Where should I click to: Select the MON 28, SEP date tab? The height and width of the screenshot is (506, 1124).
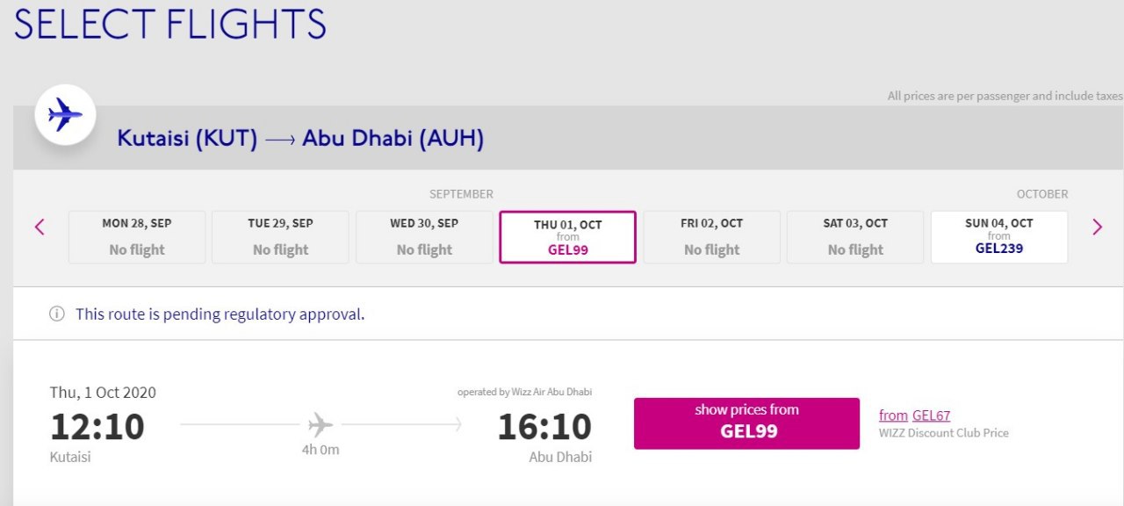[137, 237]
